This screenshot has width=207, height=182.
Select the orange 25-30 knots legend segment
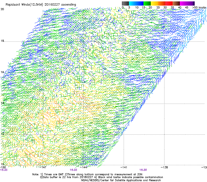coord(162,3)
